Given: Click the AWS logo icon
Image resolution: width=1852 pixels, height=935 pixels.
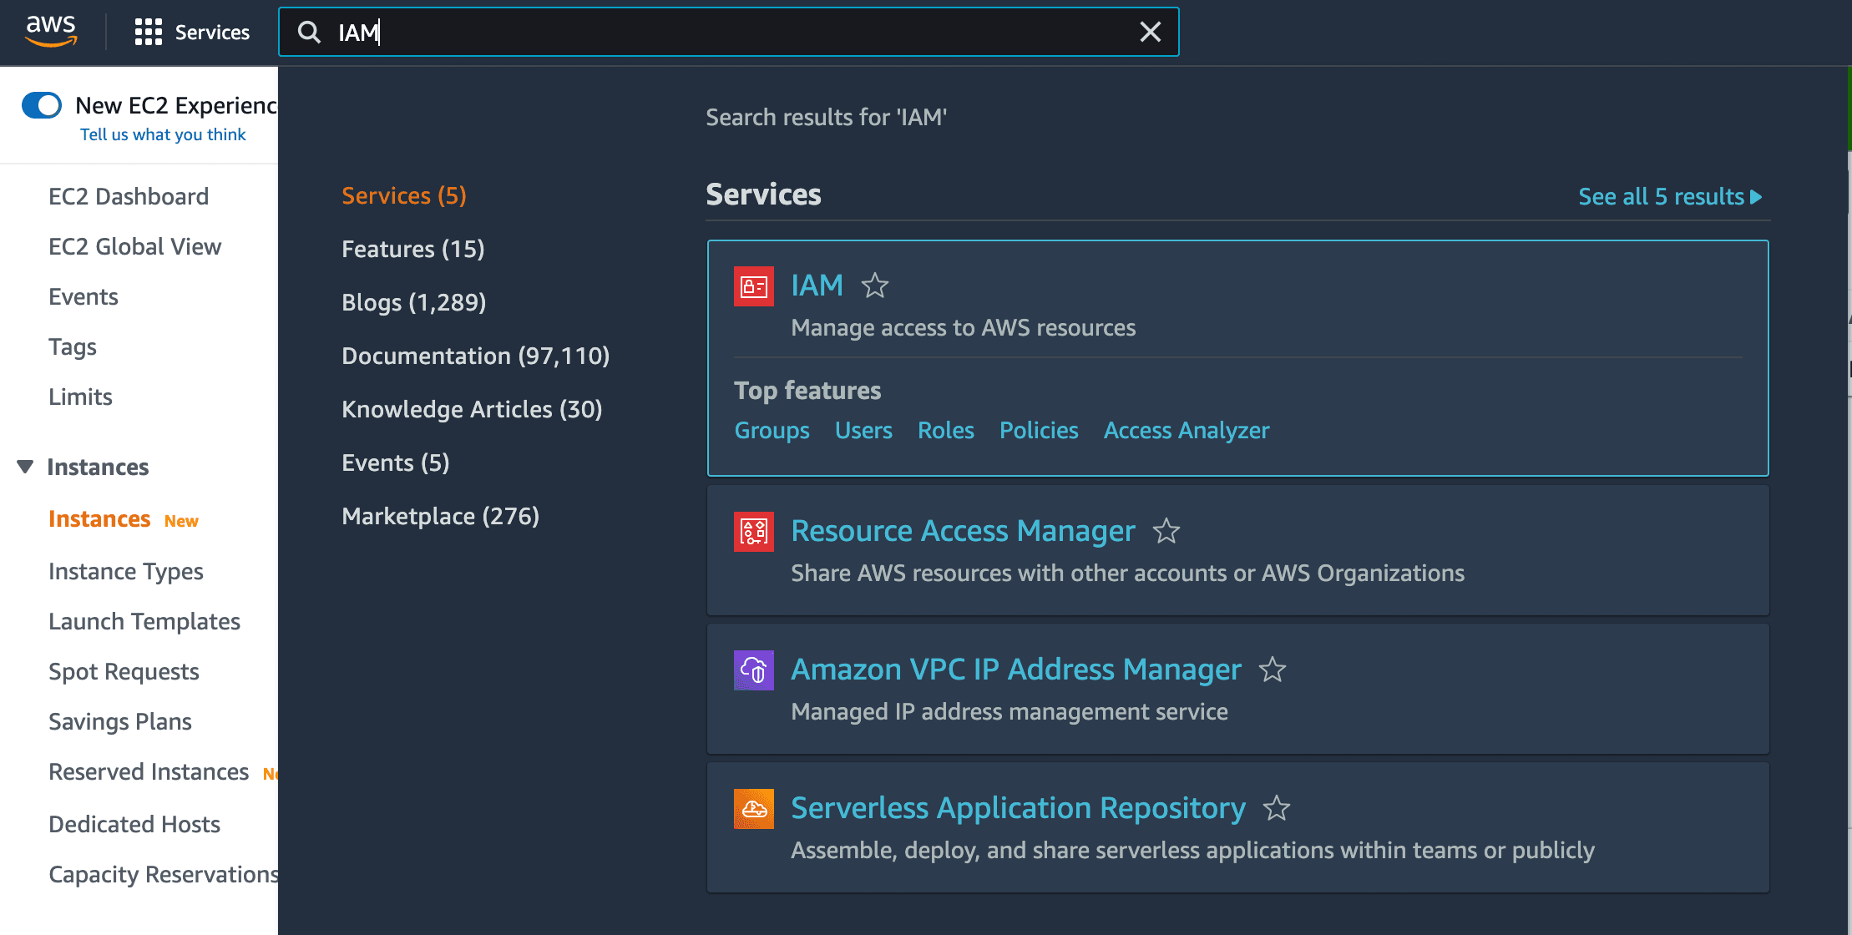Looking at the screenshot, I should coord(51,31).
